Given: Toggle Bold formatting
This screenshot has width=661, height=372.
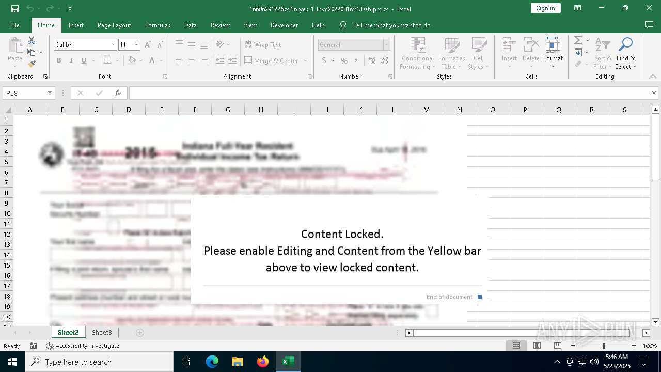Looking at the screenshot, I should tap(59, 60).
